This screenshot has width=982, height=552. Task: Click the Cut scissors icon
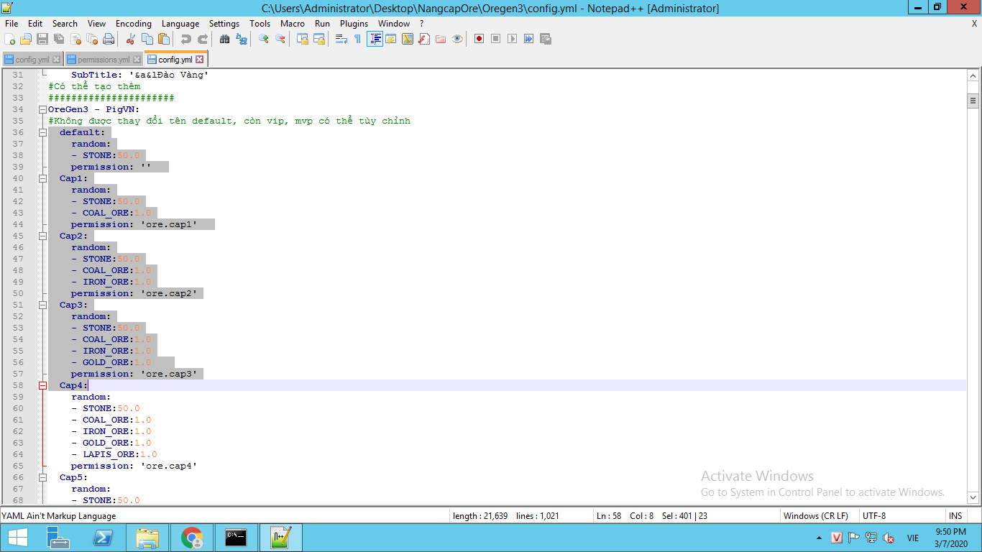[130, 39]
